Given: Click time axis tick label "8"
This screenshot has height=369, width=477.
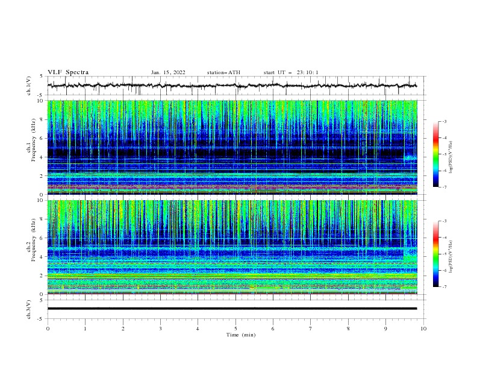Looking at the screenshot, I should [x=348, y=329].
